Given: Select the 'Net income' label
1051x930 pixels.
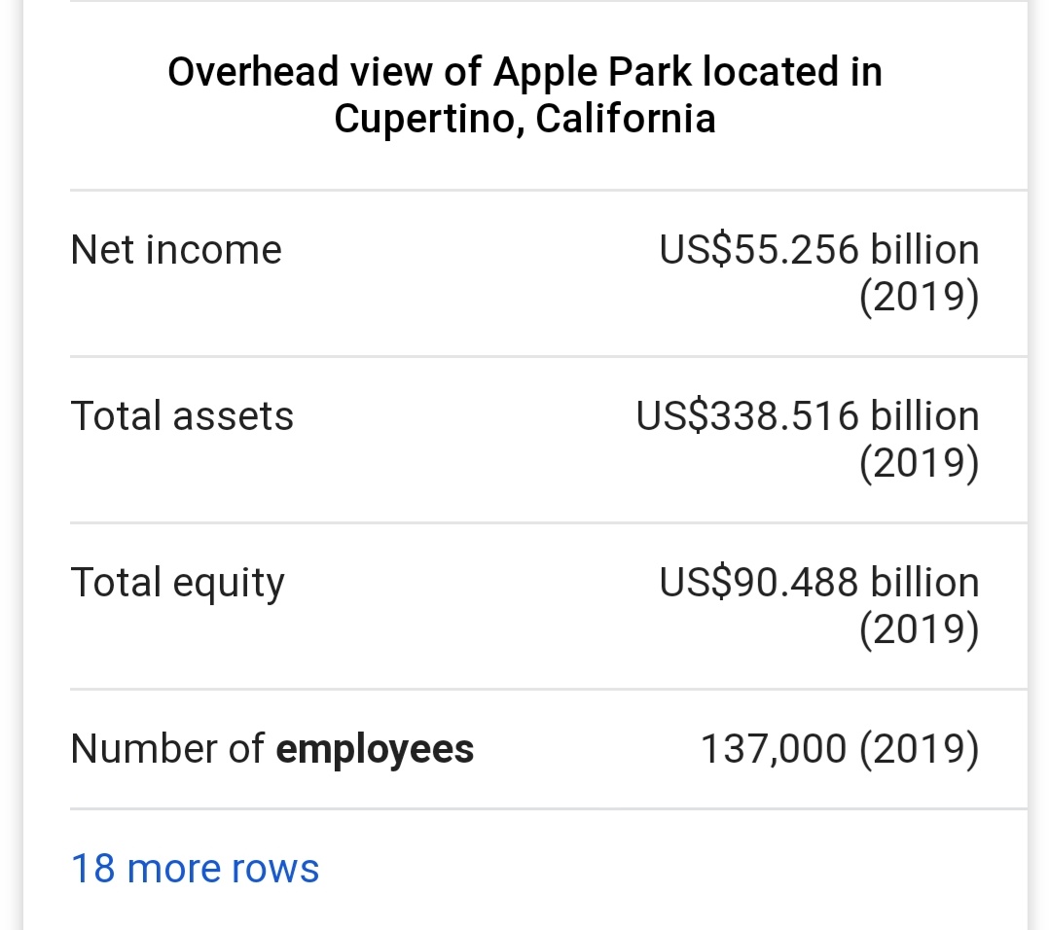Looking at the screenshot, I should point(176,250).
